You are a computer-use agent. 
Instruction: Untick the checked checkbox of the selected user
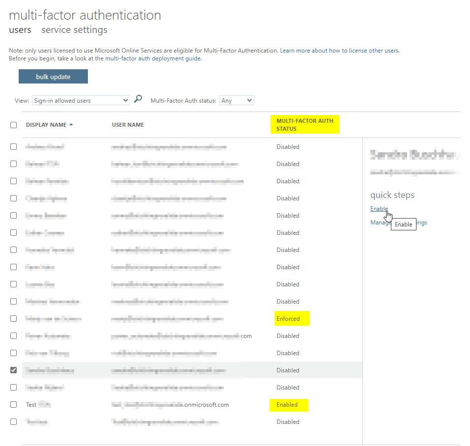[x=13, y=370]
